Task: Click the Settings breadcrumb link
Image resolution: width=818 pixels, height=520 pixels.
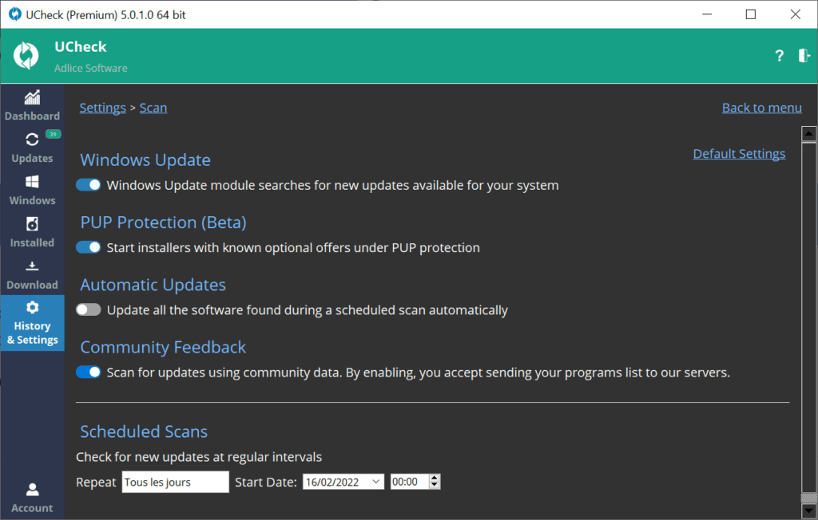Action: click(x=102, y=108)
